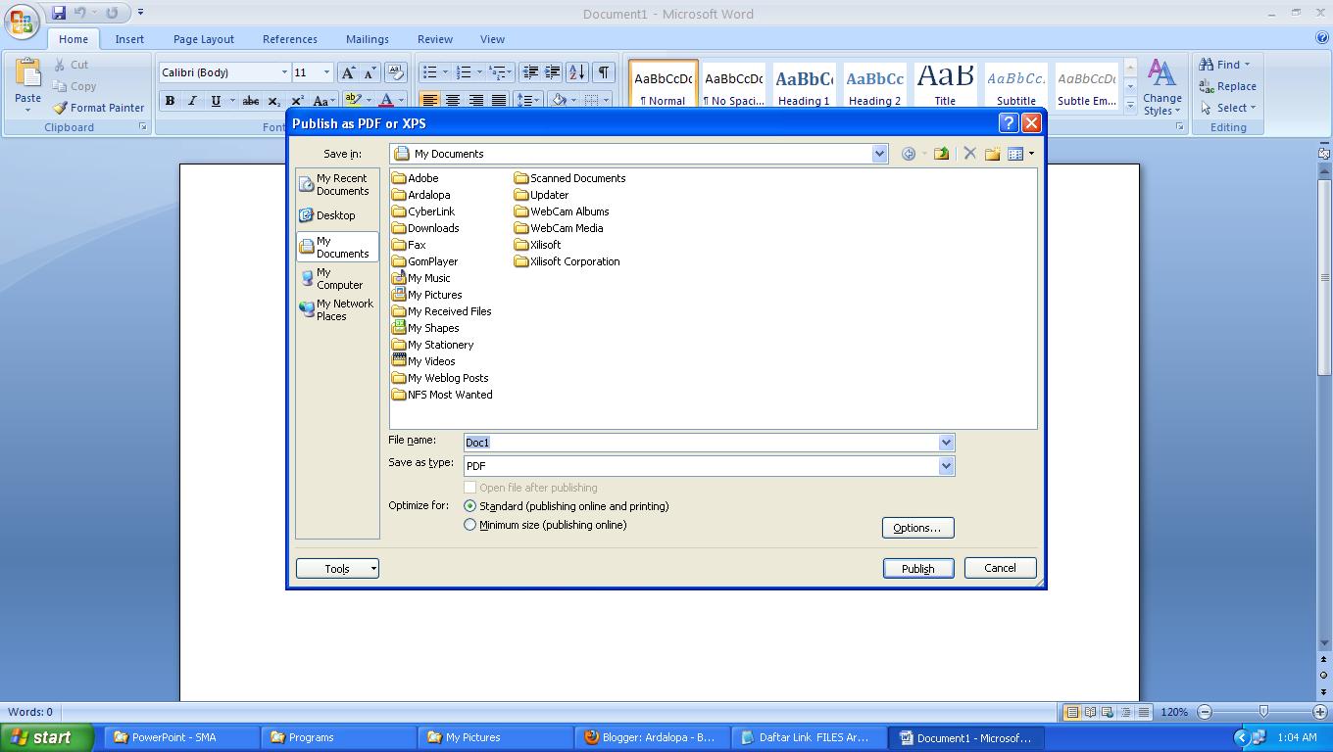Select the Minimum size radio option
Image resolution: width=1333 pixels, height=752 pixels.
point(470,525)
